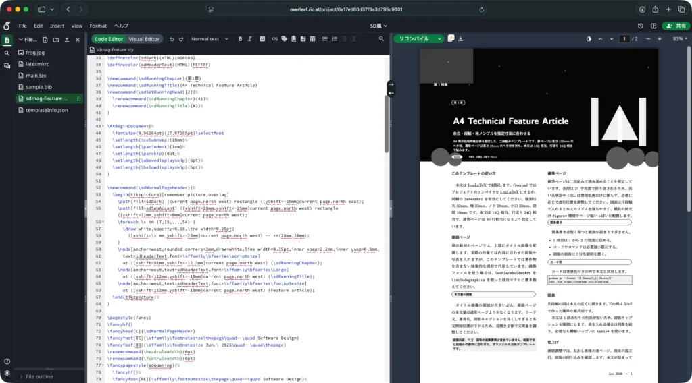Create a new folder in the file tree
Image resolution: width=692 pixels, height=383 pixels.
click(56, 40)
